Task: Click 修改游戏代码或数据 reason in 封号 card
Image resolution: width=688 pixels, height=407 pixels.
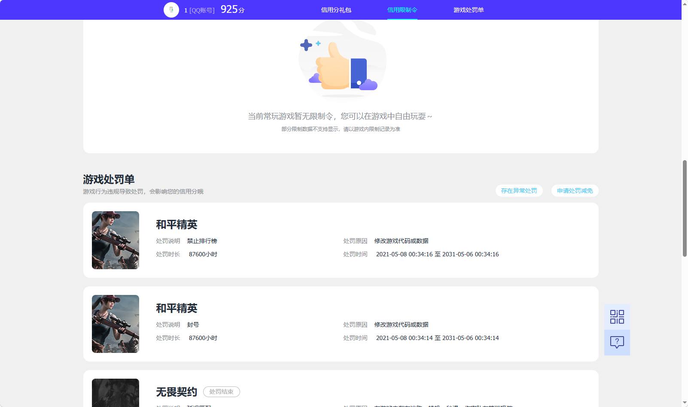Action: tap(401, 325)
